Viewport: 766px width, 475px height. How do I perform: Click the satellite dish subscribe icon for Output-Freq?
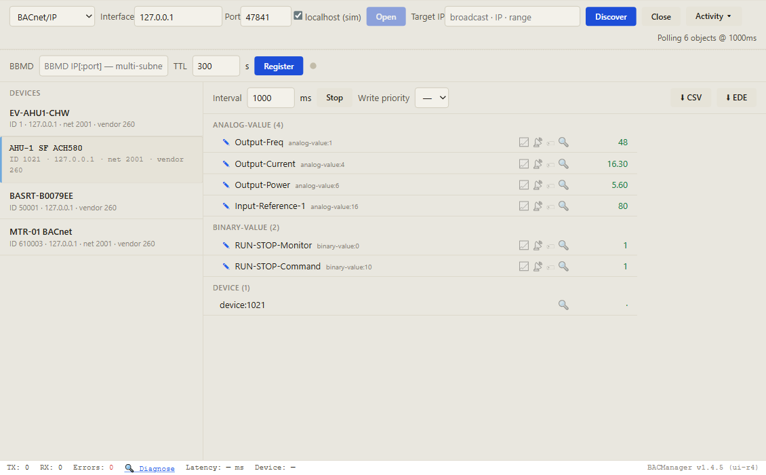[538, 142]
